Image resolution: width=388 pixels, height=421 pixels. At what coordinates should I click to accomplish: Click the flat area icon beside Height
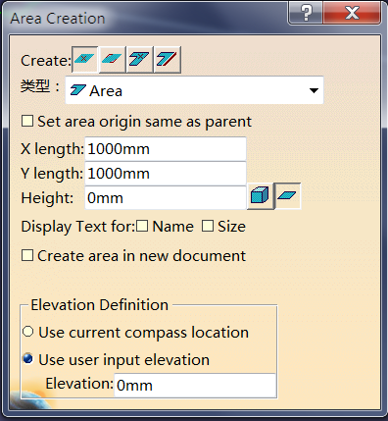(287, 196)
